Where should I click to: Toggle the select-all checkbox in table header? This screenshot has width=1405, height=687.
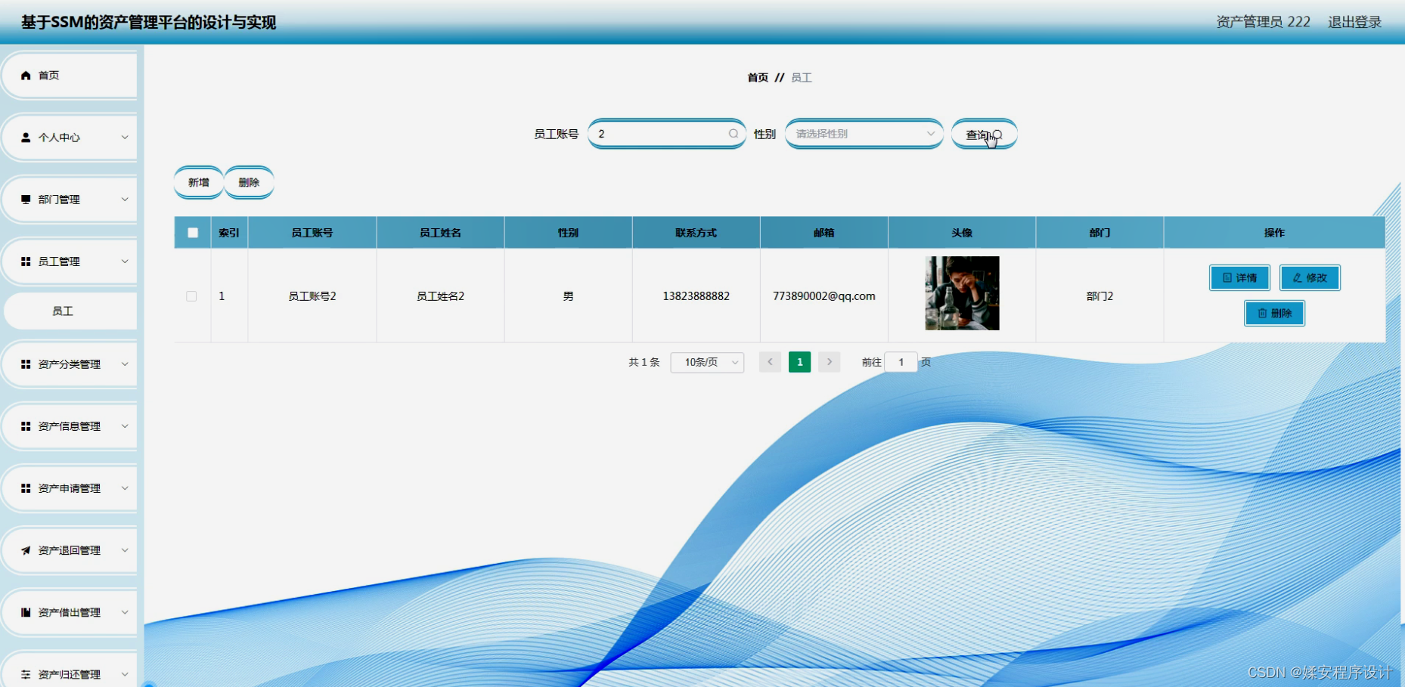(192, 232)
